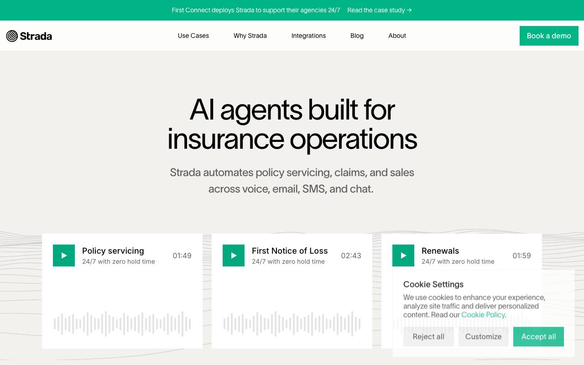This screenshot has width=584, height=365.
Task: Click Book a demo button
Action: (549, 36)
